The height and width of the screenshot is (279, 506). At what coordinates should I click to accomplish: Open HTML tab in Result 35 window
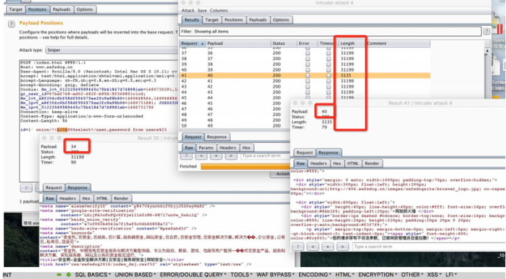coord(102,199)
